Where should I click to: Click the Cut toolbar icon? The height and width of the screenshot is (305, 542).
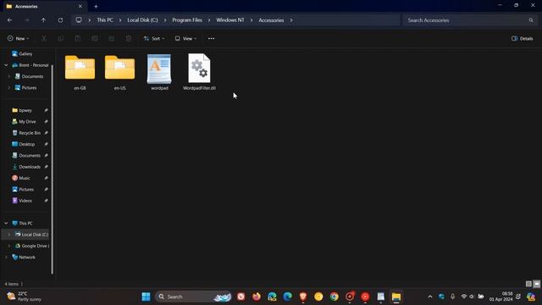point(44,38)
